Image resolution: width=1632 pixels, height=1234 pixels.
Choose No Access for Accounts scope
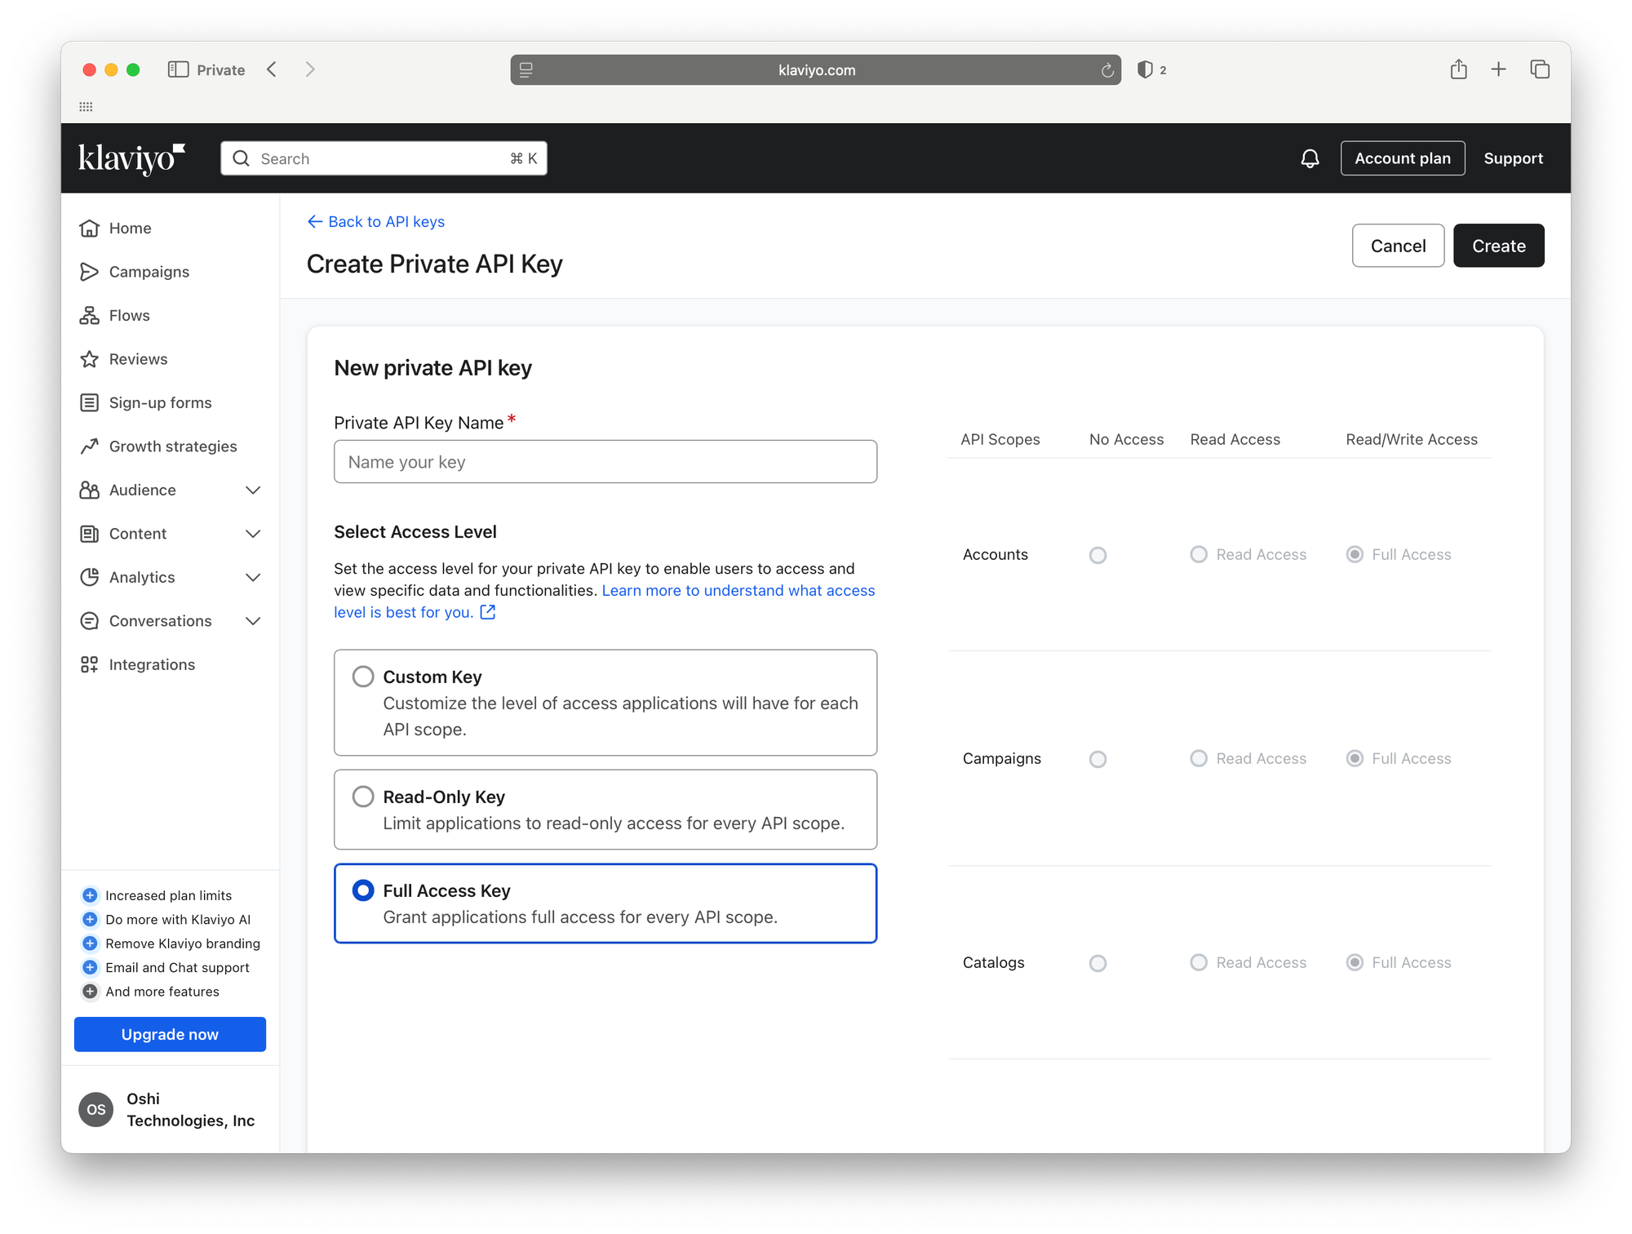[1098, 555]
